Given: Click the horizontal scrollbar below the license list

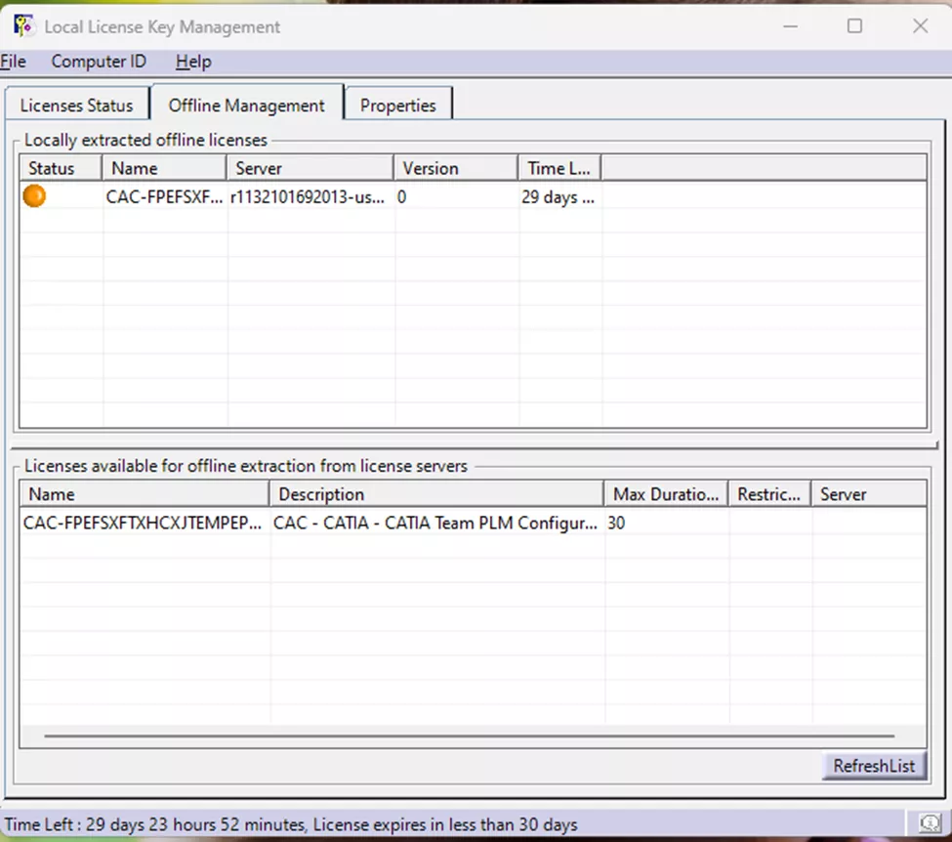Looking at the screenshot, I should tap(469, 735).
